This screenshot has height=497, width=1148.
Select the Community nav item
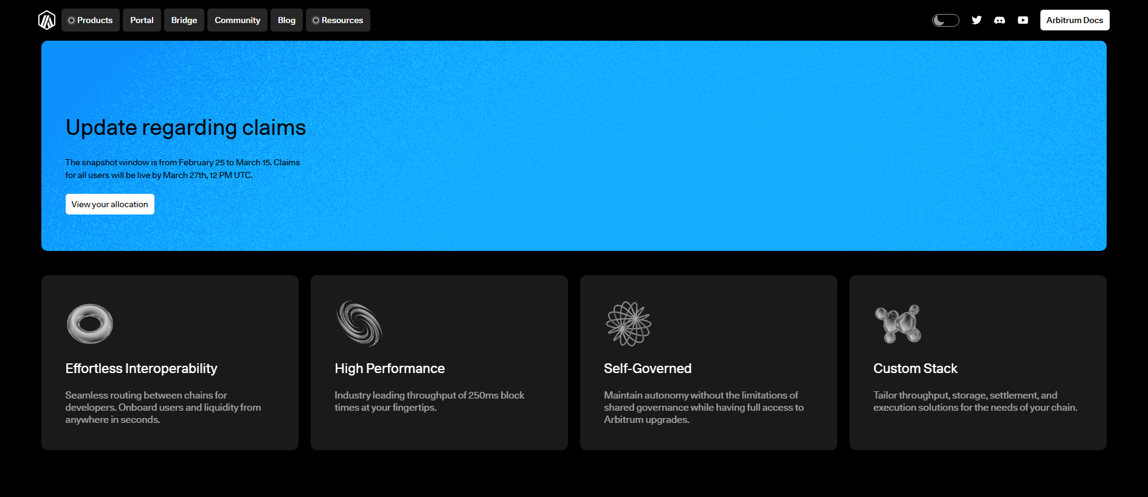point(237,20)
